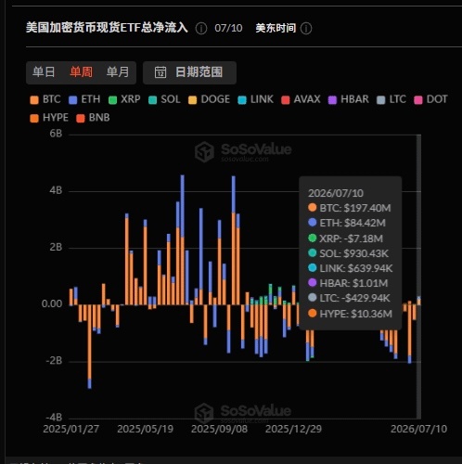Click the 2025/01/27 x-axis date label
The image size is (462, 464).
tap(71, 429)
